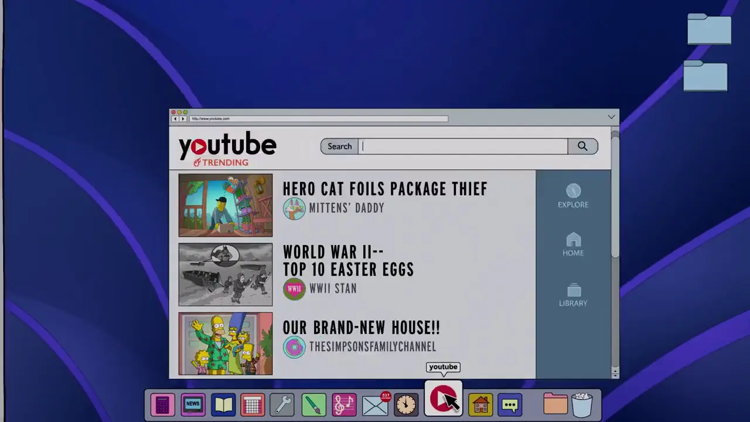Image resolution: width=750 pixels, height=422 pixels.
Task: Launch the paintbrush app from the dock
Action: coord(314,404)
